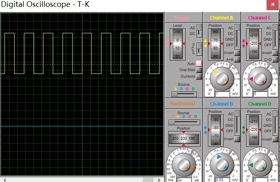Click the scrollbar right arrow
280x182 pixels.
(159, 180)
